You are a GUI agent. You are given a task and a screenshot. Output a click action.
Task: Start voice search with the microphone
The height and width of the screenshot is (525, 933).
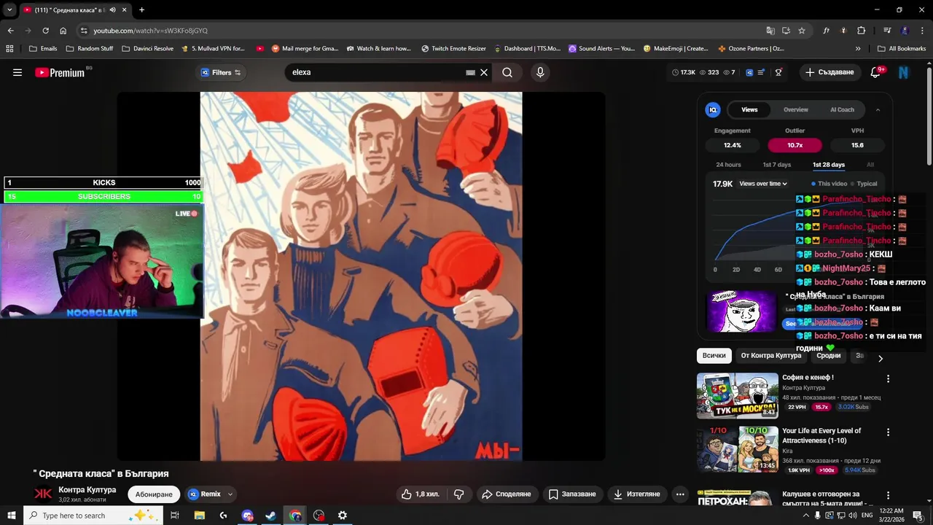[x=540, y=72]
